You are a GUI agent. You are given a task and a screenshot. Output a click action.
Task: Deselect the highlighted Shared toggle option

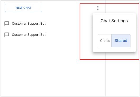pos(121,41)
